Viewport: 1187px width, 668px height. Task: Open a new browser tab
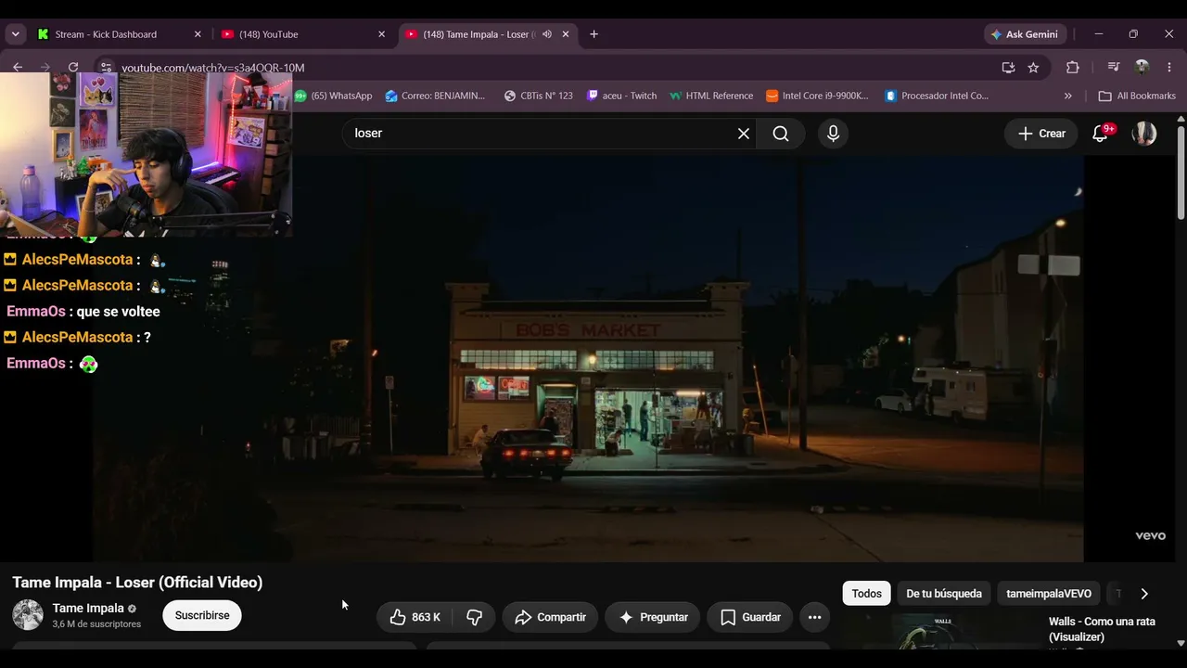click(593, 34)
